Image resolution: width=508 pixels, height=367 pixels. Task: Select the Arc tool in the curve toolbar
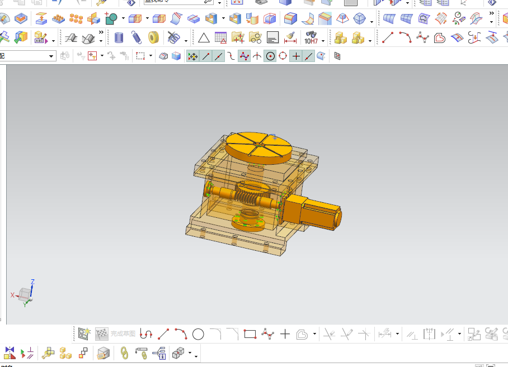coord(405,38)
